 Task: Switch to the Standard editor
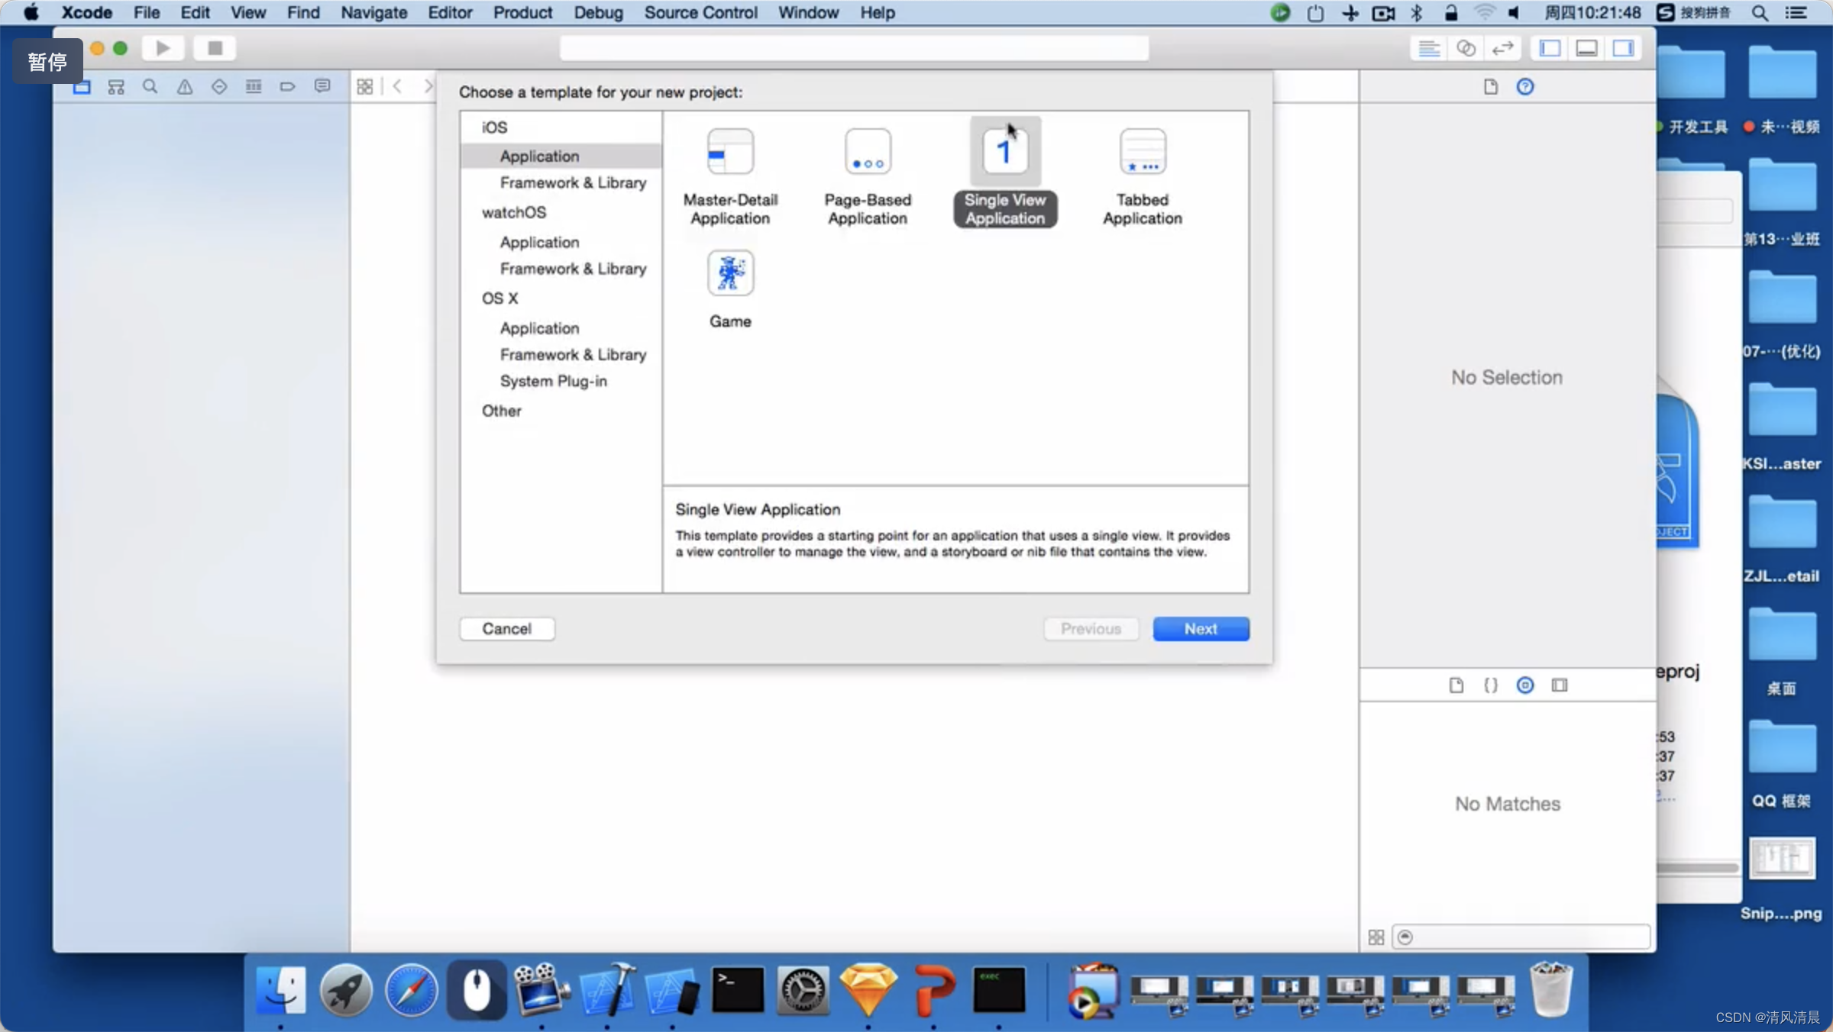[x=1428, y=48]
